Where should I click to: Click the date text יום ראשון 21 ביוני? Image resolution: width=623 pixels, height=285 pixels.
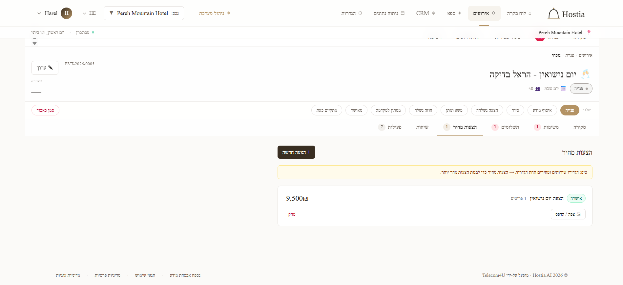pos(48,32)
